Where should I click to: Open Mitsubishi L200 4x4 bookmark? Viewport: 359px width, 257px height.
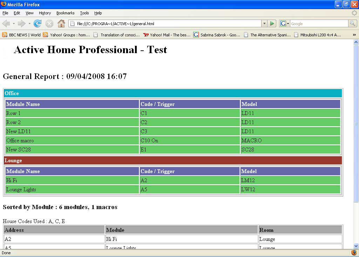[x=317, y=35]
